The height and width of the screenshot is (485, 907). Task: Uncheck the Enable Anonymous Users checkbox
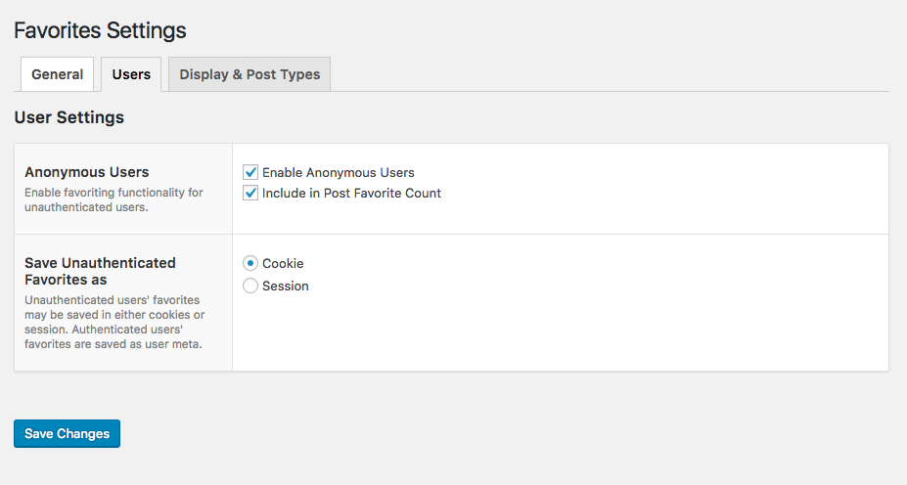[x=250, y=172]
